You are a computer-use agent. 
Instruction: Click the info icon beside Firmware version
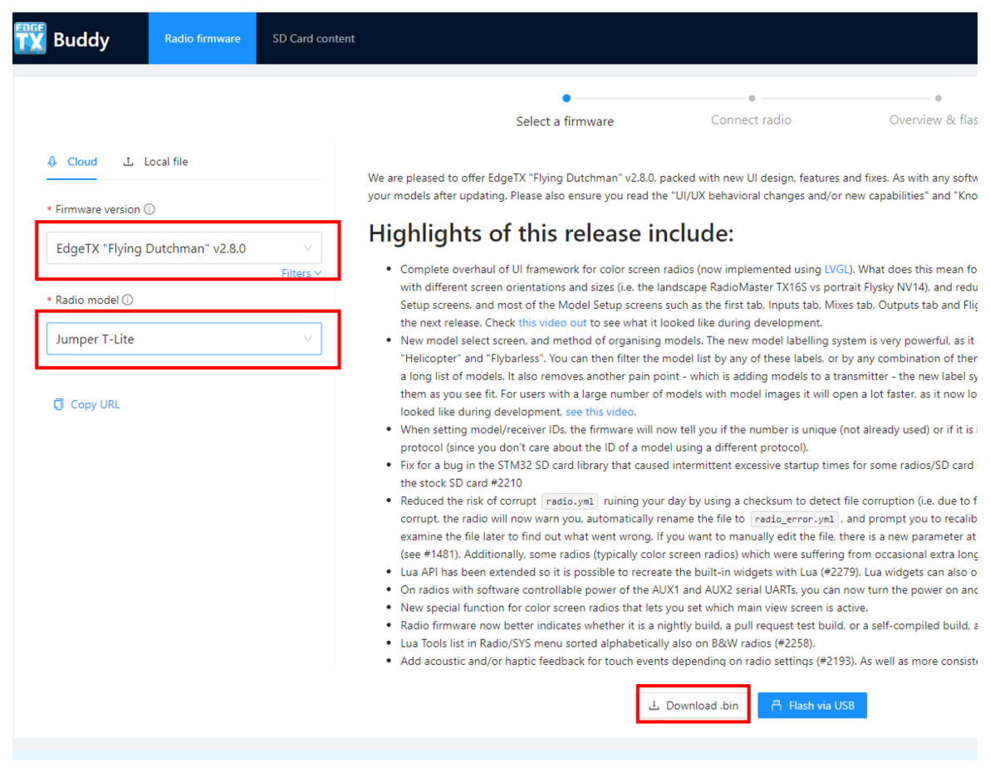point(149,209)
